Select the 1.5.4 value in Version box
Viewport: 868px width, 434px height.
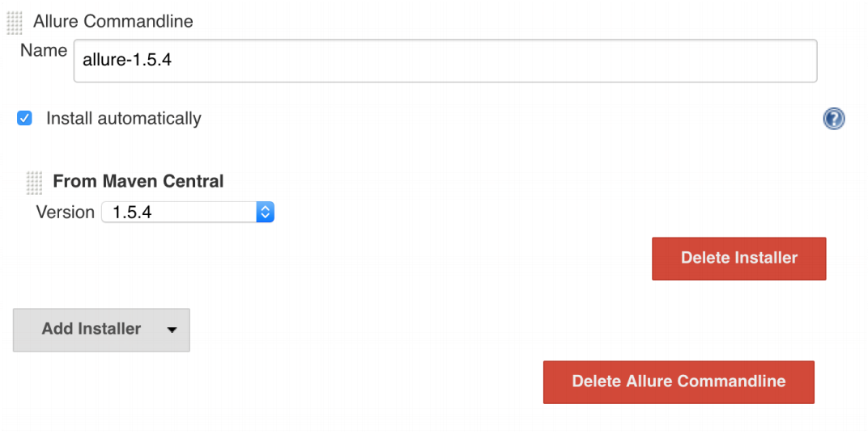(132, 213)
